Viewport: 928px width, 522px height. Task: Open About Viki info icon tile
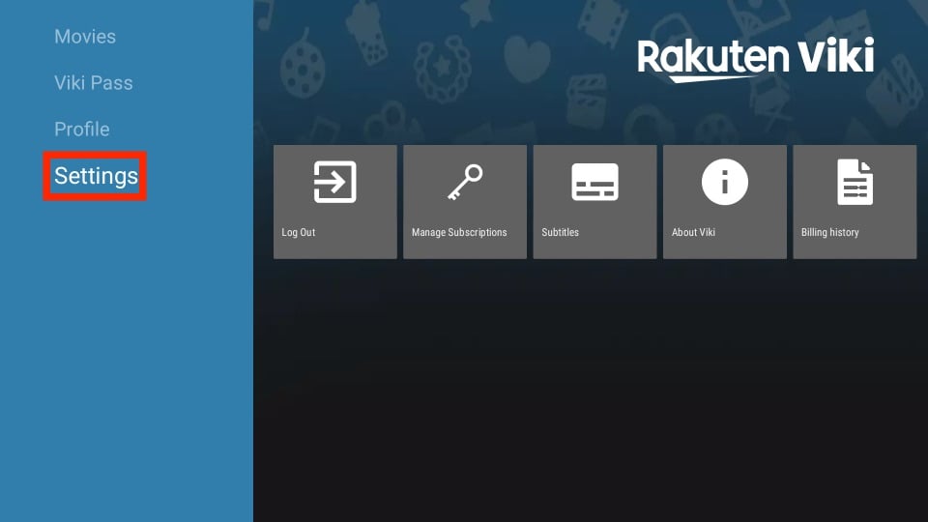point(724,202)
